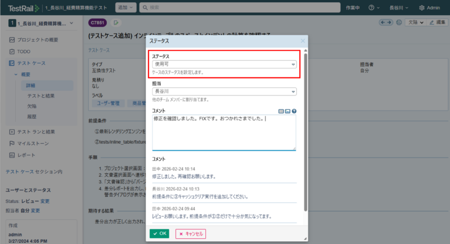Click comment text 修正しました。再確認お願いします。

coord(184,177)
